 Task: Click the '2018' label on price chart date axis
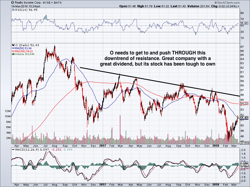coord(216,146)
